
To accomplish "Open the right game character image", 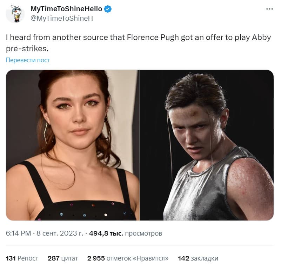I will tap(207, 145).
